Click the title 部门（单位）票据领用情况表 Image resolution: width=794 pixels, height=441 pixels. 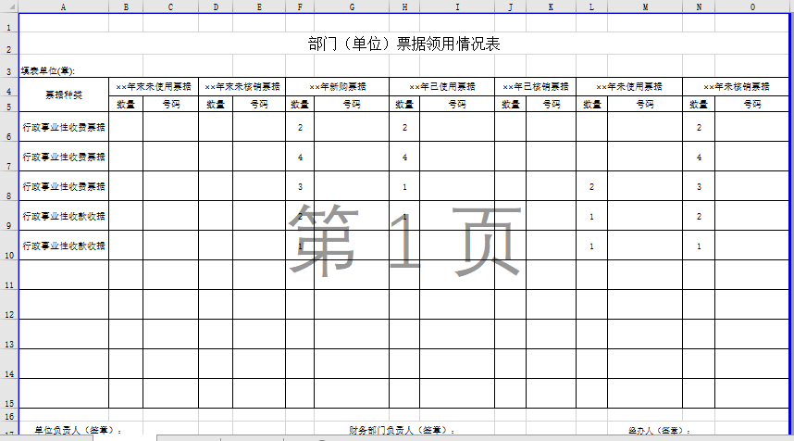point(403,44)
